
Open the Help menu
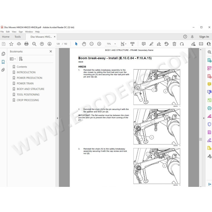(x=38, y=31)
